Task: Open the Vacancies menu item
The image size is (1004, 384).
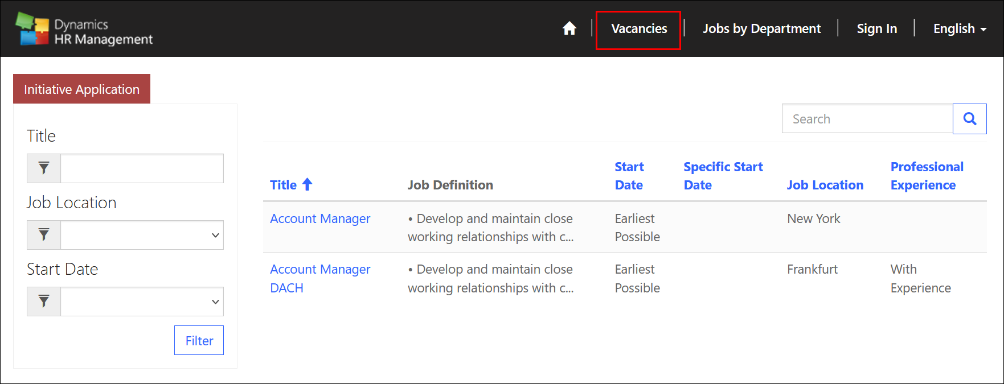Action: point(639,28)
